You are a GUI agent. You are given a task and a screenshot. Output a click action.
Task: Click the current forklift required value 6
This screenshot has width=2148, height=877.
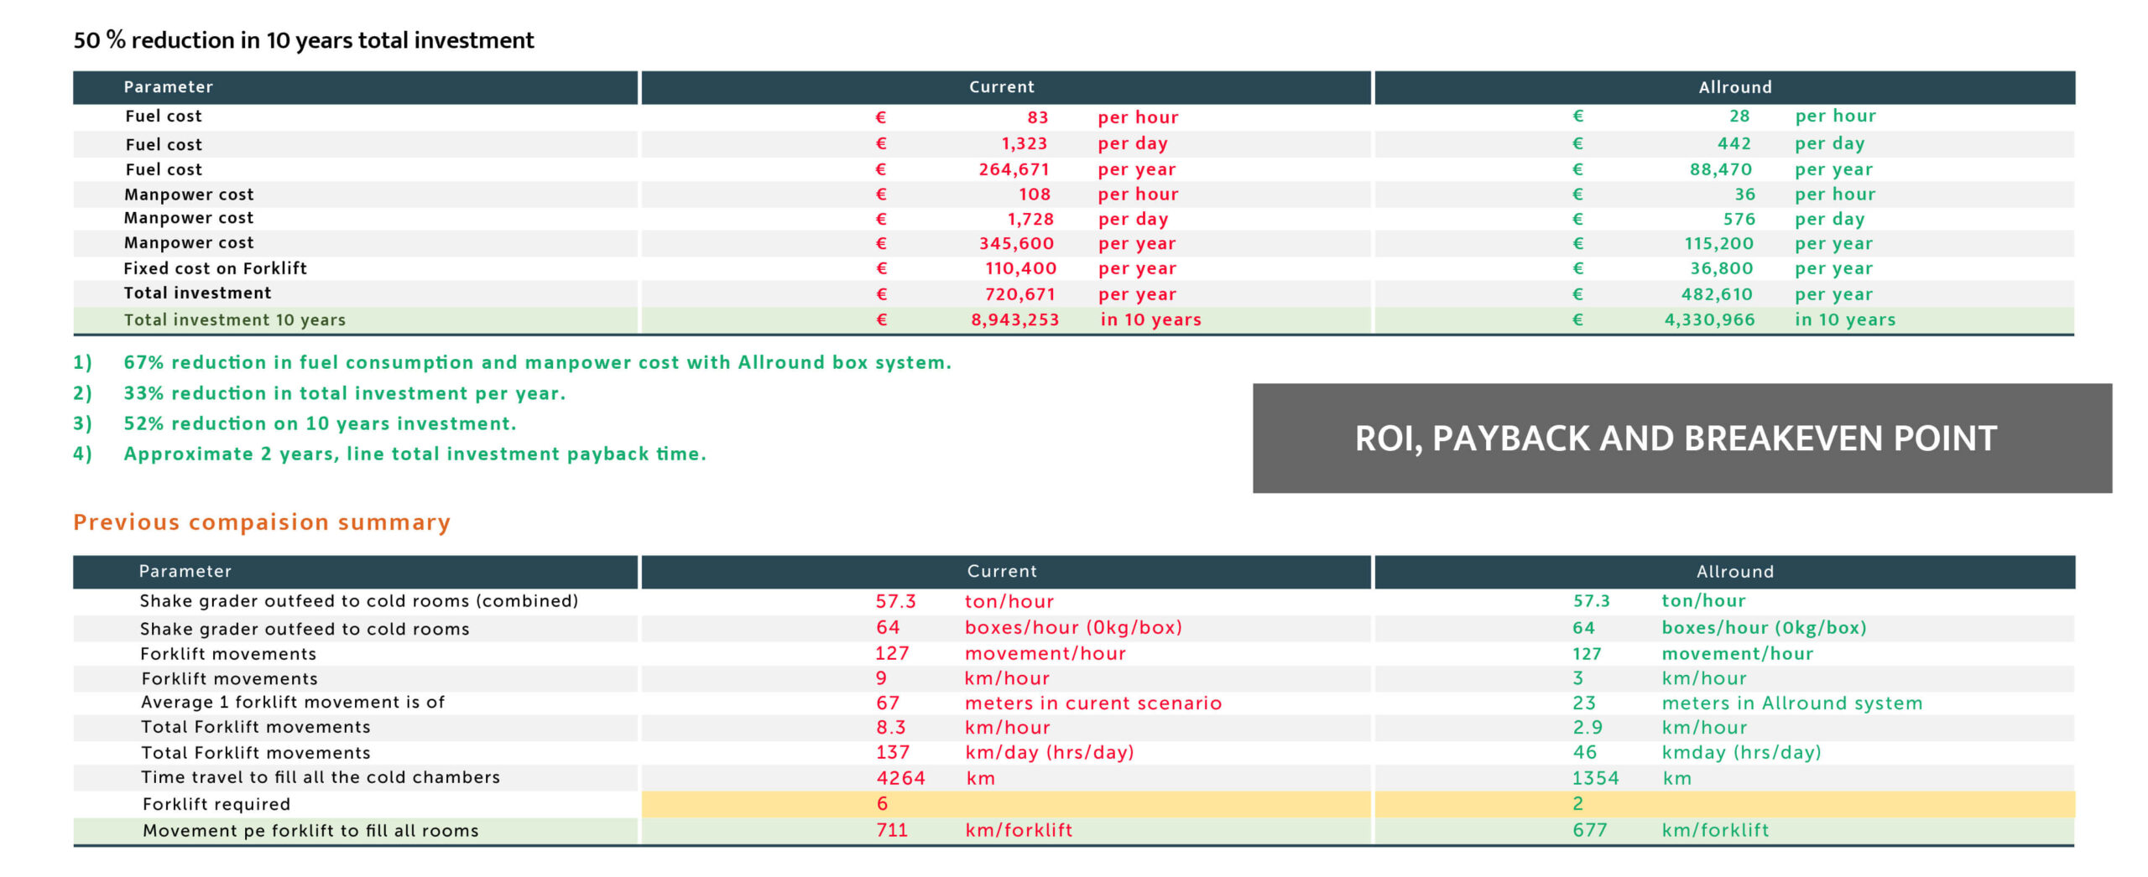coord(882,804)
